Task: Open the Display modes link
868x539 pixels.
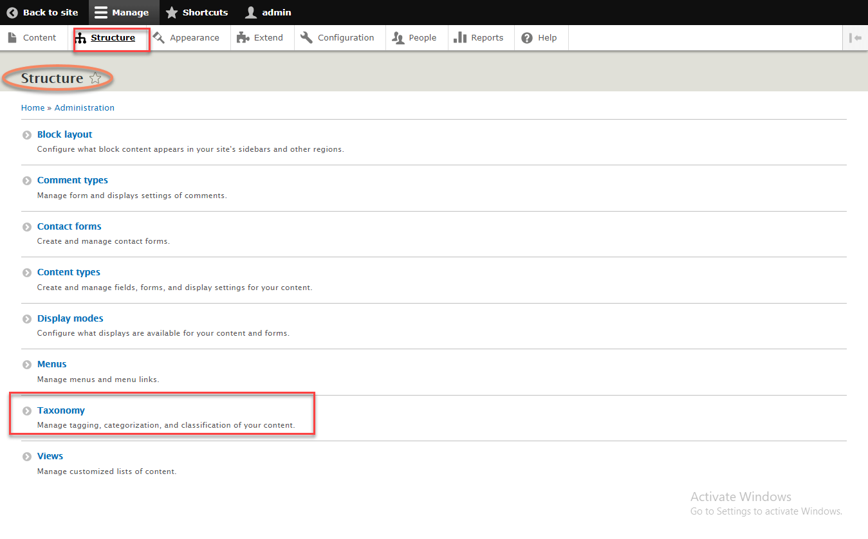Action: (70, 318)
